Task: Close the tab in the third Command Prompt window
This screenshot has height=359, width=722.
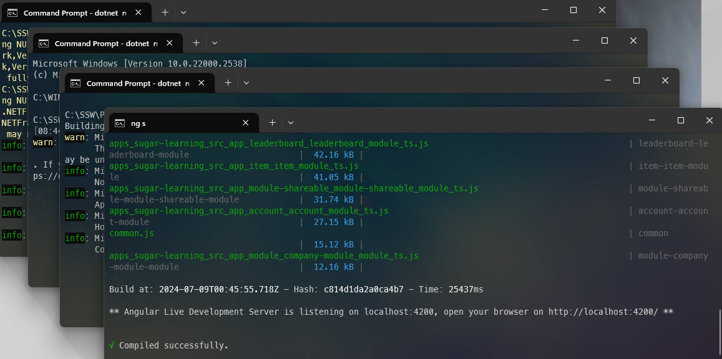Action: 202,83
